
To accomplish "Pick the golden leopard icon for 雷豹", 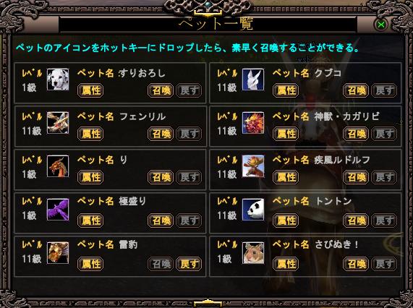I will tap(58, 253).
